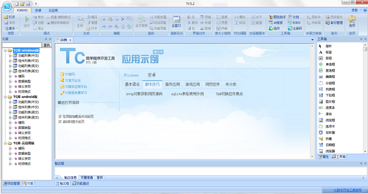Open the document tabs dropdown arrow
This screenshot has width=368, height=194.
point(312,40)
